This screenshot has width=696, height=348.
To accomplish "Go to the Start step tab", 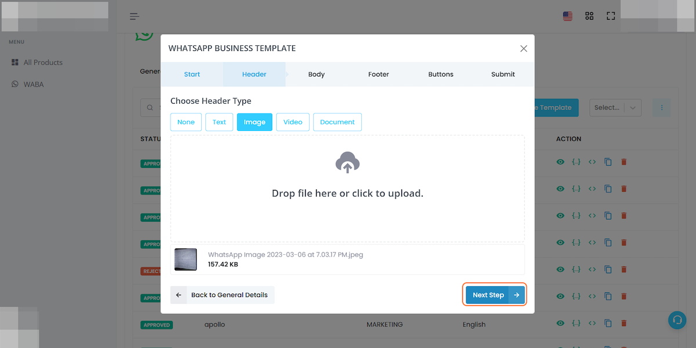I will [x=192, y=74].
